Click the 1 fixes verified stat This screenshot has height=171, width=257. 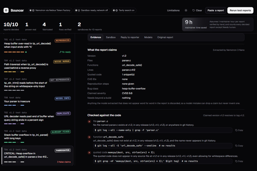(x=65, y=26)
